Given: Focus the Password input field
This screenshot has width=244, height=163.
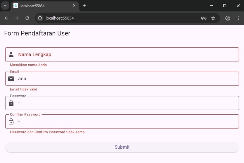Looking at the screenshot, I should (x=122, y=103).
